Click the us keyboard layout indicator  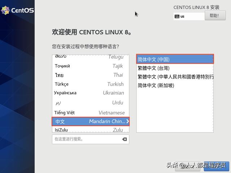pyautogui.click(x=189, y=16)
